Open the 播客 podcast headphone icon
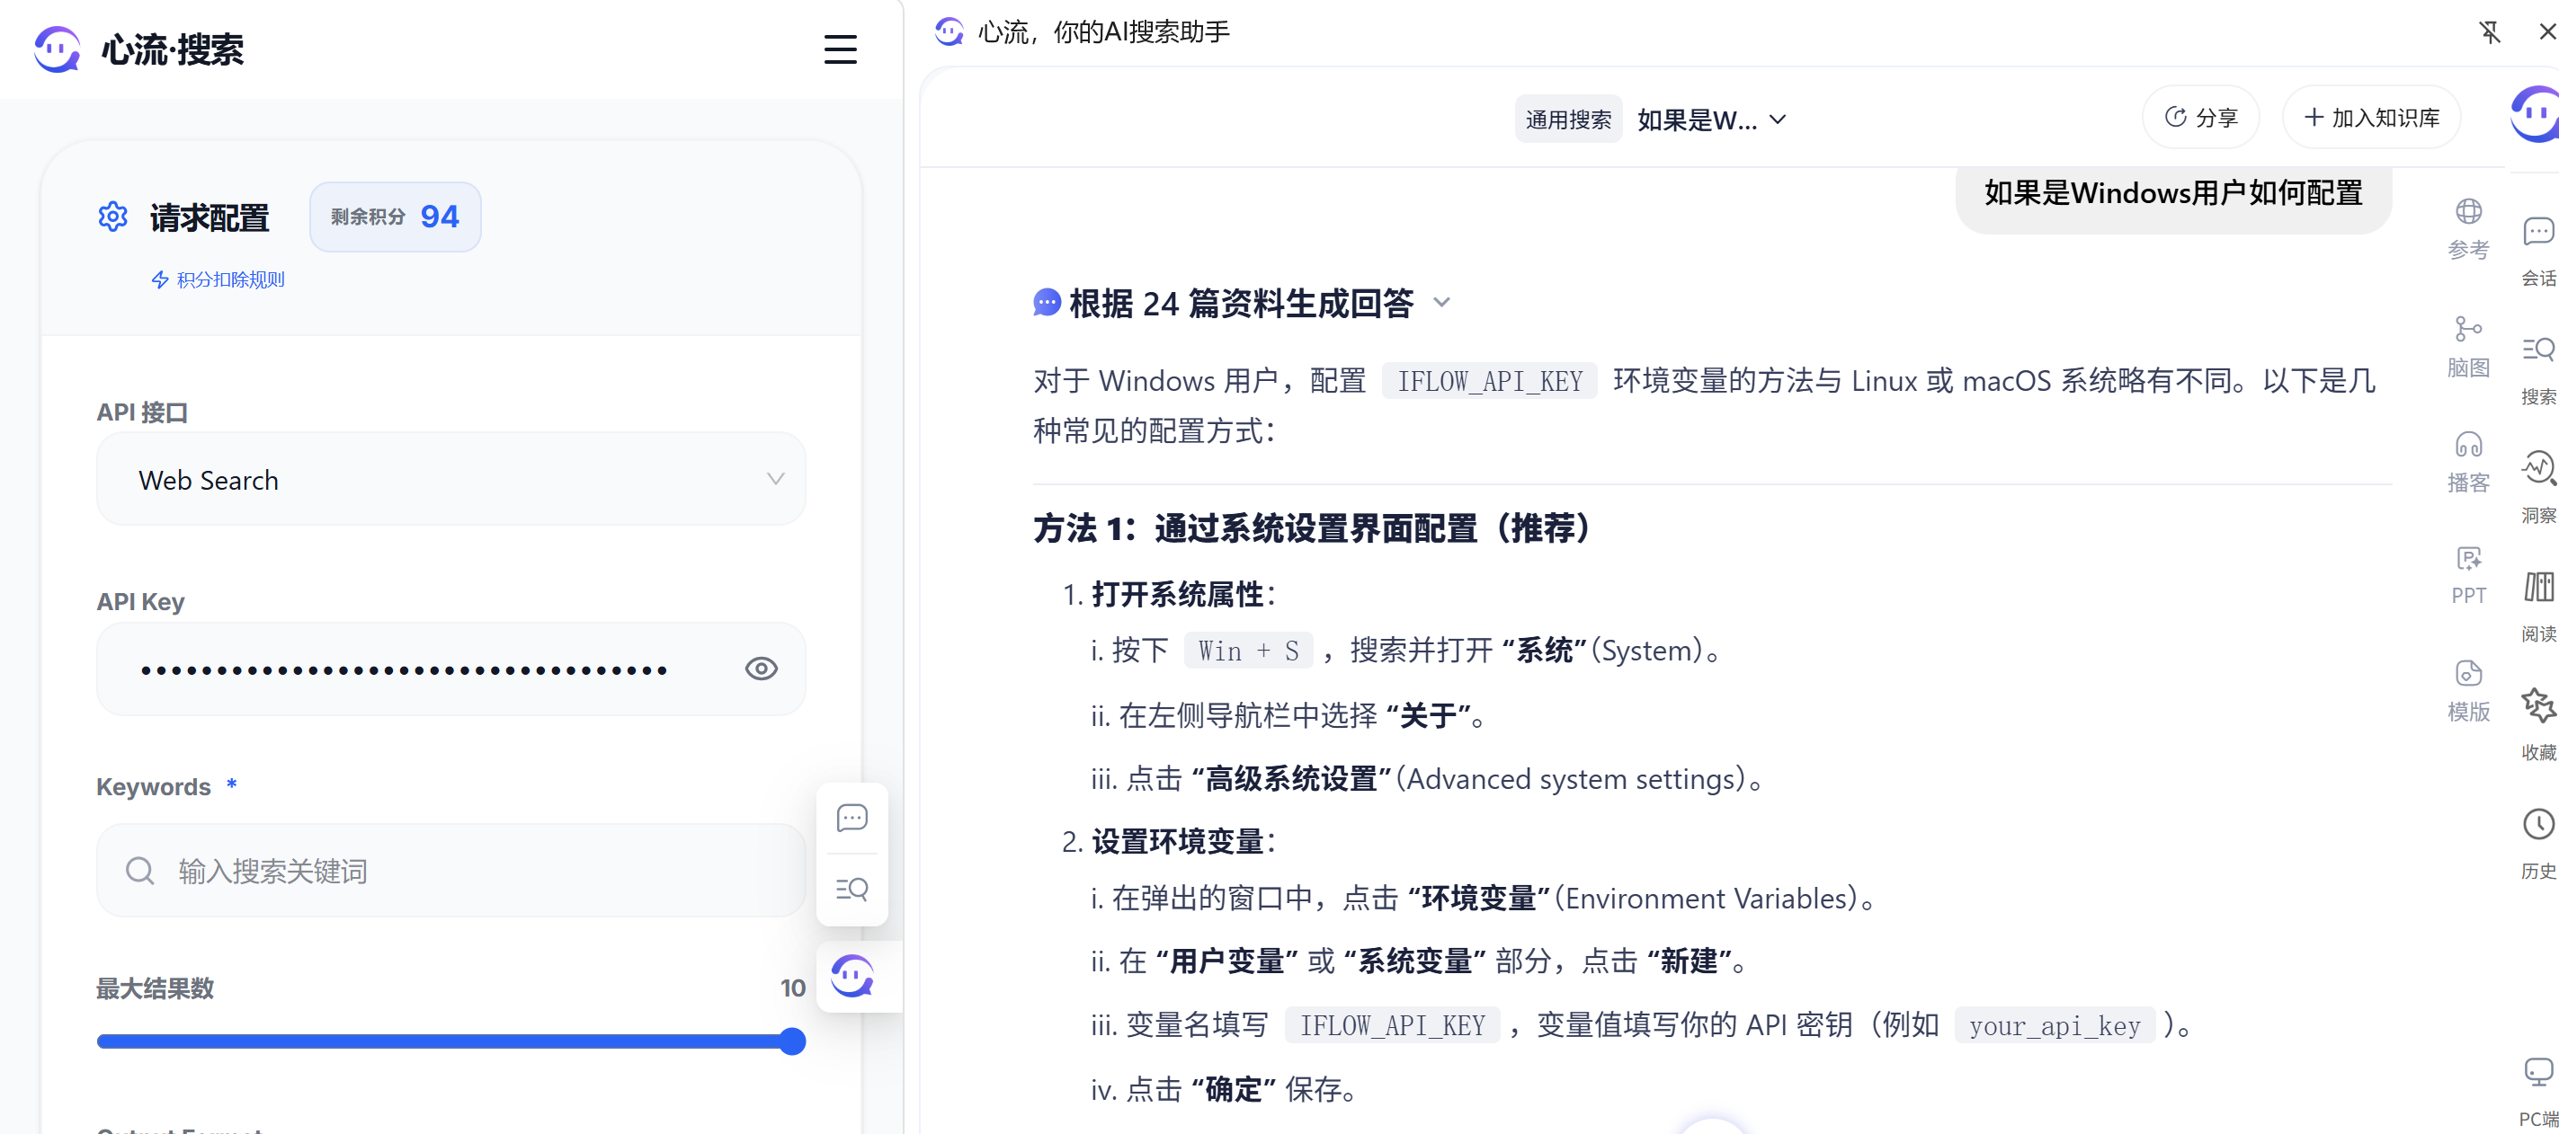The image size is (2559, 1134). (x=2467, y=445)
